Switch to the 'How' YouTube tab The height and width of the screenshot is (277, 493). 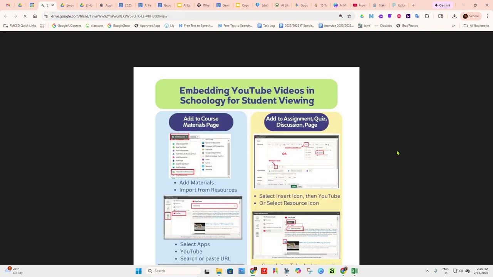tap(359, 5)
